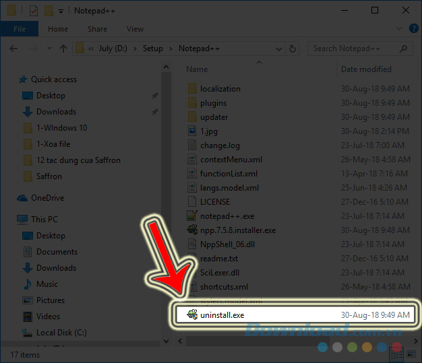The width and height of the screenshot is (422, 363).
Task: Click the Properties quick access toolbar icon
Action: pyautogui.click(x=34, y=11)
